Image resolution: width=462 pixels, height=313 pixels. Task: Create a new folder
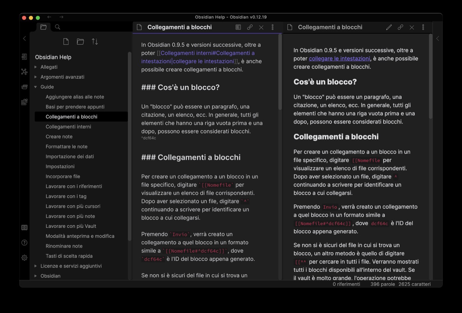click(x=80, y=42)
